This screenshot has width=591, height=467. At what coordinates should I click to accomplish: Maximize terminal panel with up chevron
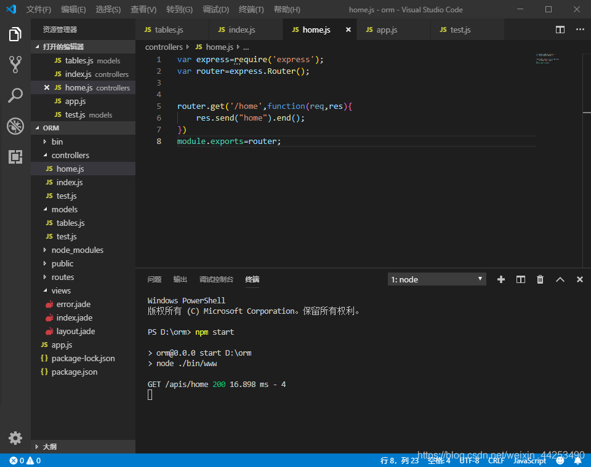tap(560, 279)
